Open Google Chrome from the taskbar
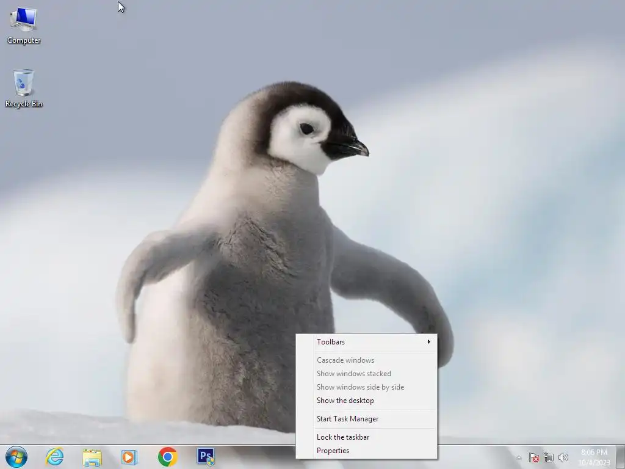 click(x=167, y=457)
